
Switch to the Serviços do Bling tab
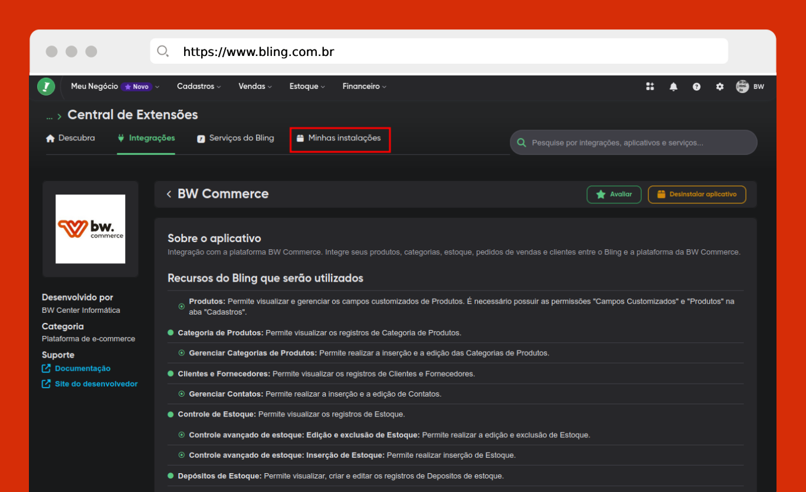235,138
